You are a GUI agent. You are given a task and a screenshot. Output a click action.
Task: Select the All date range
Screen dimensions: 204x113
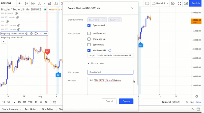(46, 102)
